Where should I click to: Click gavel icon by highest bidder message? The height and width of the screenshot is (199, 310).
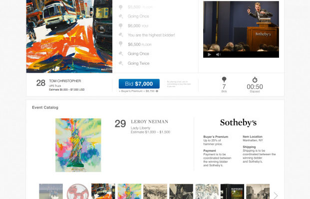coord(121,35)
